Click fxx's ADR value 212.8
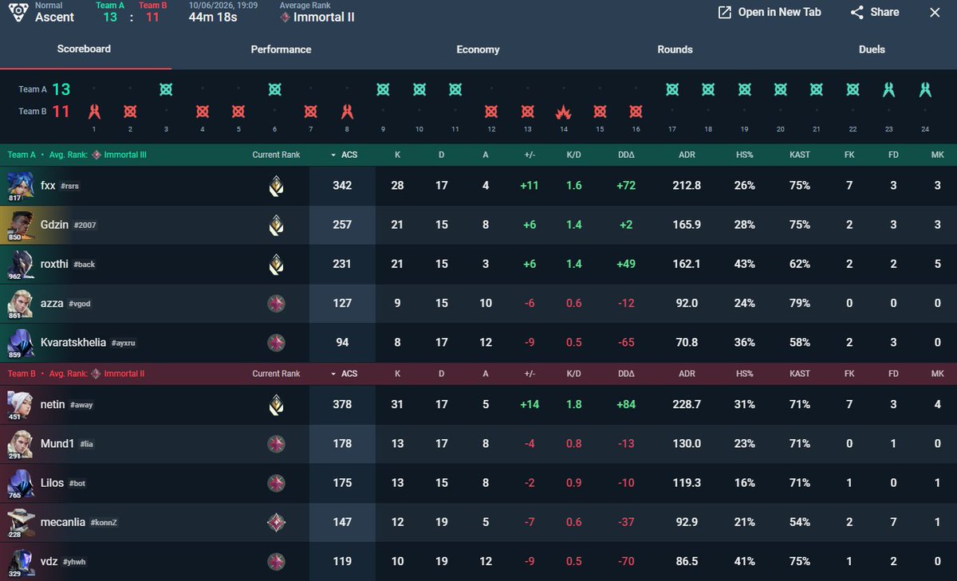This screenshot has height=581, width=957. click(x=687, y=186)
